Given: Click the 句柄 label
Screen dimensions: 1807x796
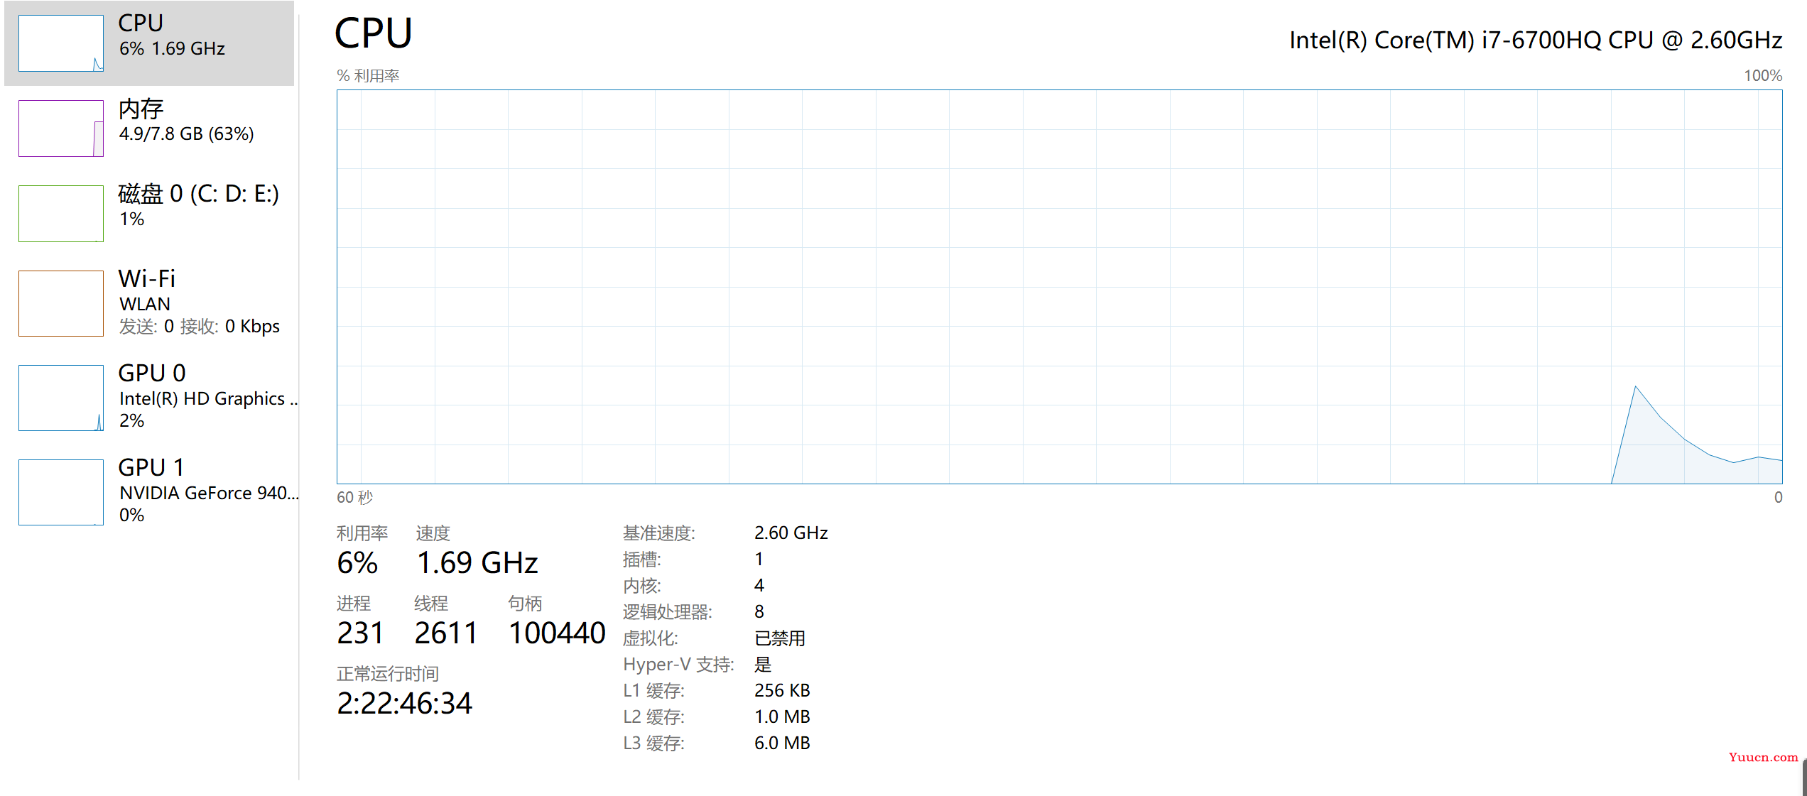Looking at the screenshot, I should [526, 604].
